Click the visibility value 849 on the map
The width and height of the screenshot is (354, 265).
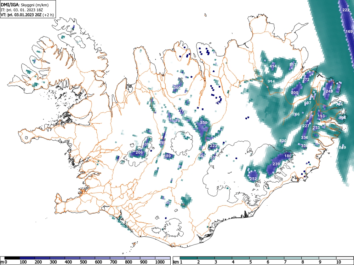click(342, 147)
